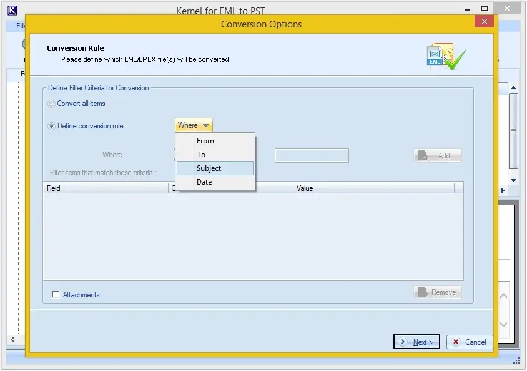This screenshot has width=527, height=371.
Task: Click the Add button
Action: 438,156
